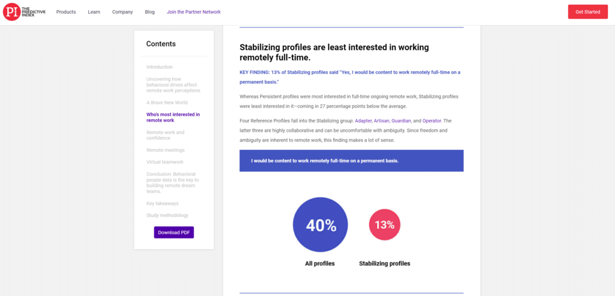Open Join the Partner Network link

(194, 12)
